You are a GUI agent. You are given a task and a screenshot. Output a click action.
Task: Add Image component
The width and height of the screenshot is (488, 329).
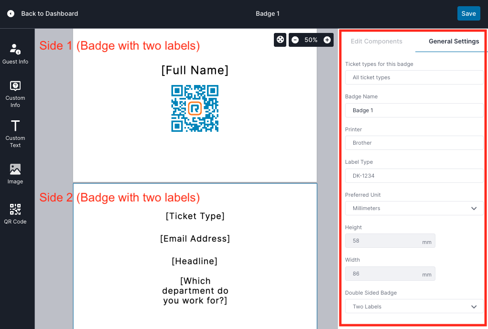click(15, 174)
